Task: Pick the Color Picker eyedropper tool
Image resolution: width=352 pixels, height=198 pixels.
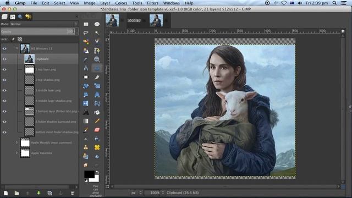Action: (86, 59)
